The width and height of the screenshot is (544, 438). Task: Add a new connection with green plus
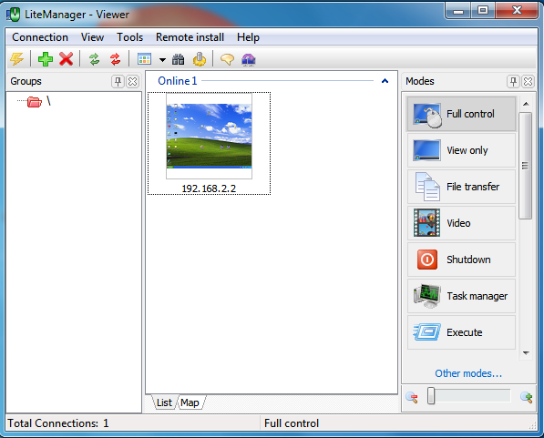click(x=46, y=59)
